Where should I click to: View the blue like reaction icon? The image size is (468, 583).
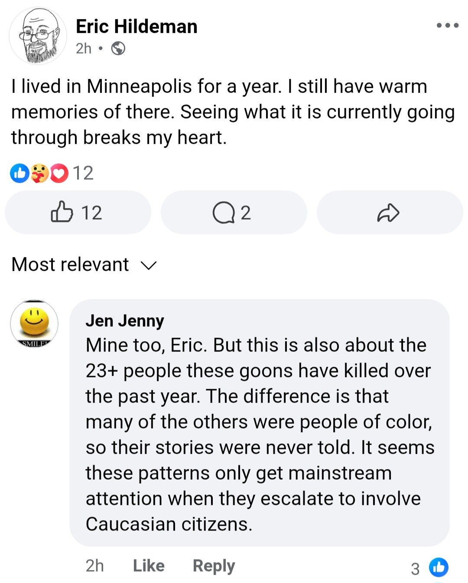[x=19, y=173]
